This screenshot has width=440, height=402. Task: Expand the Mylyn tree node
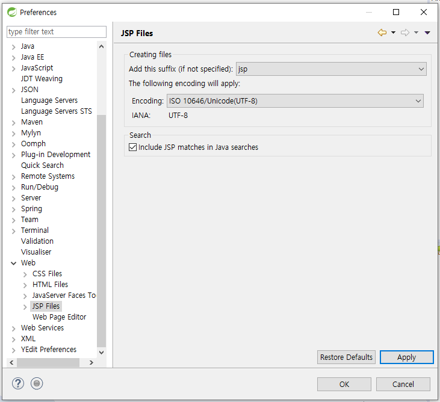pyautogui.click(x=13, y=134)
